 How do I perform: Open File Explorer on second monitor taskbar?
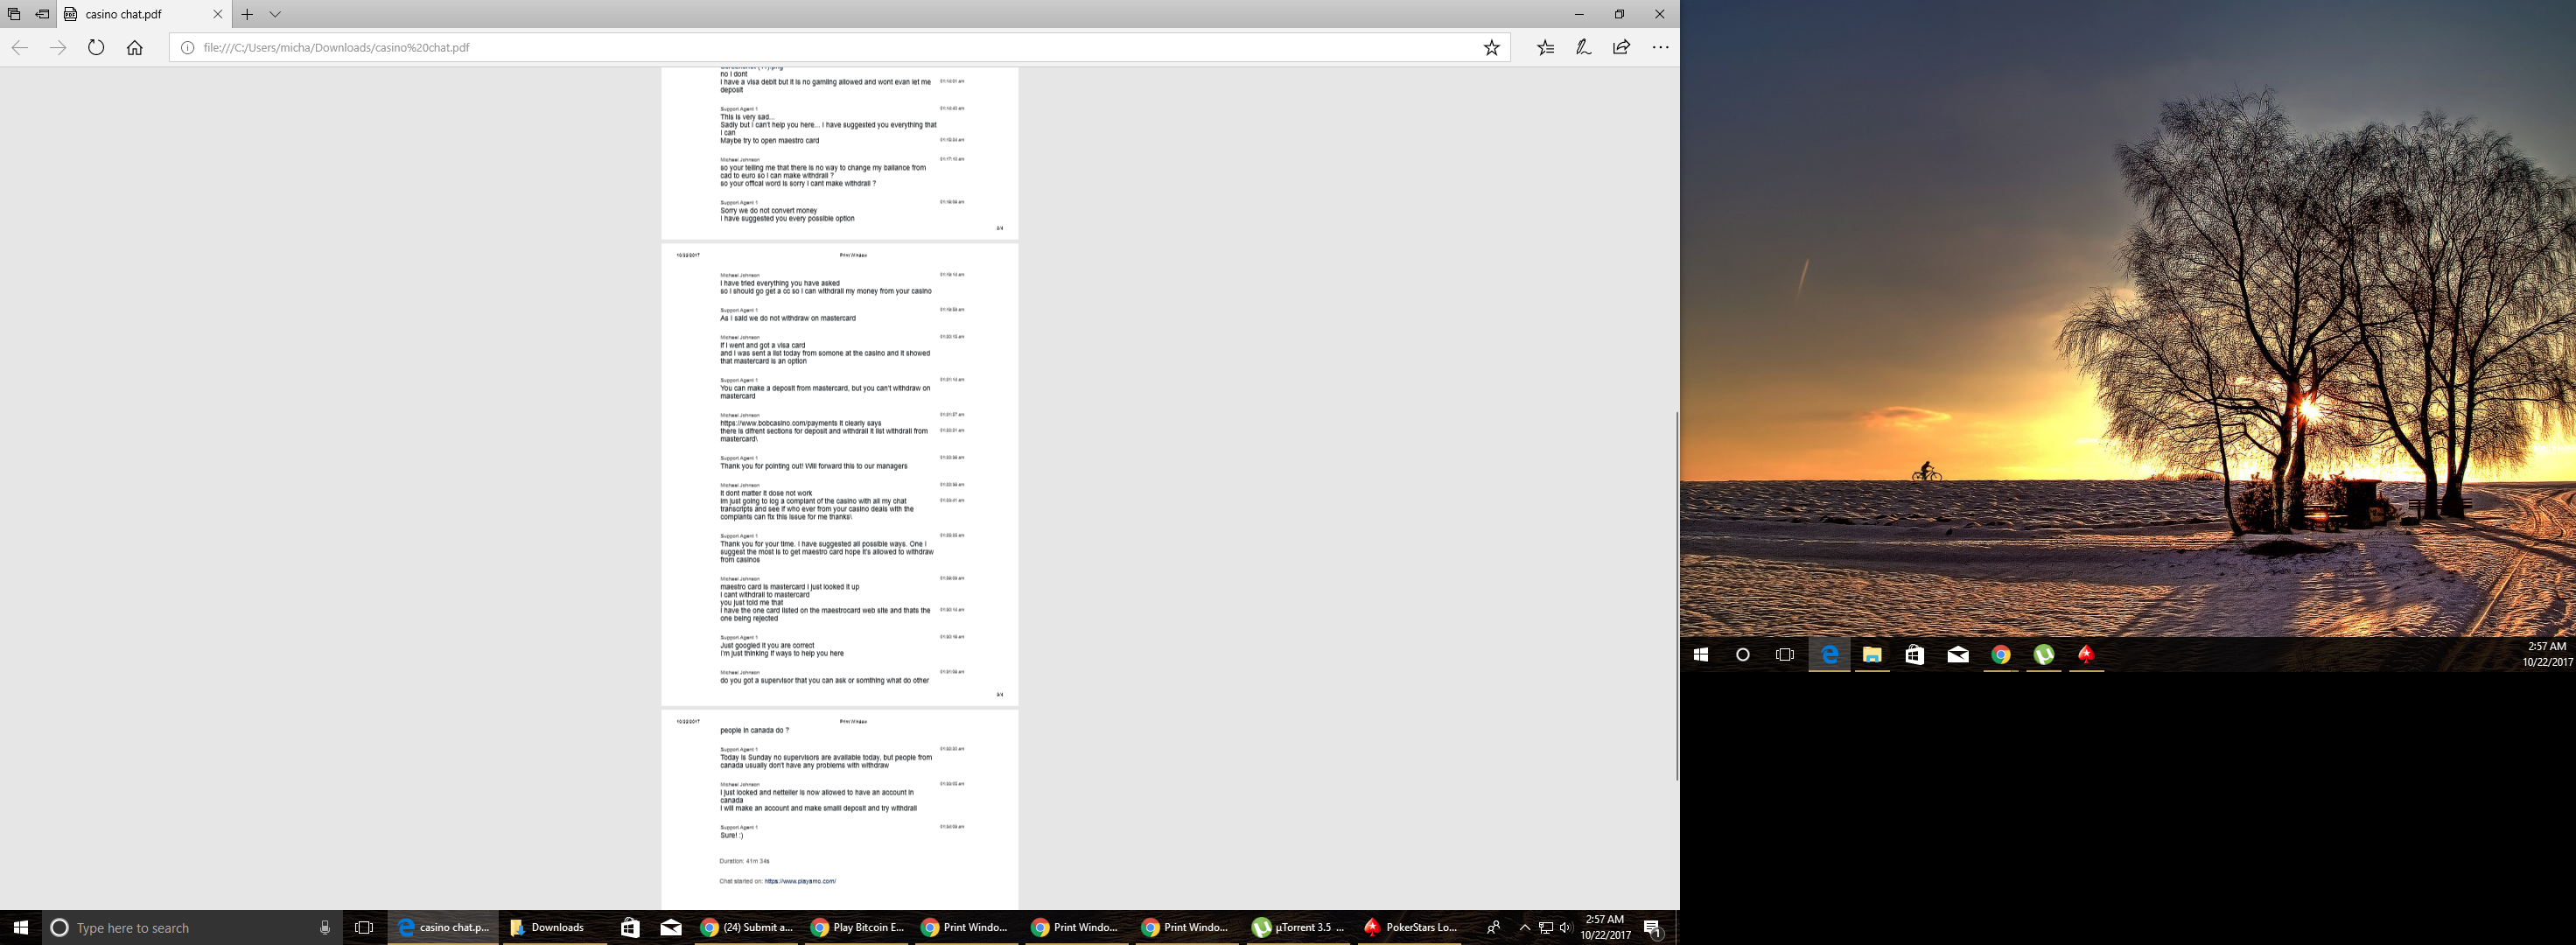click(1872, 654)
